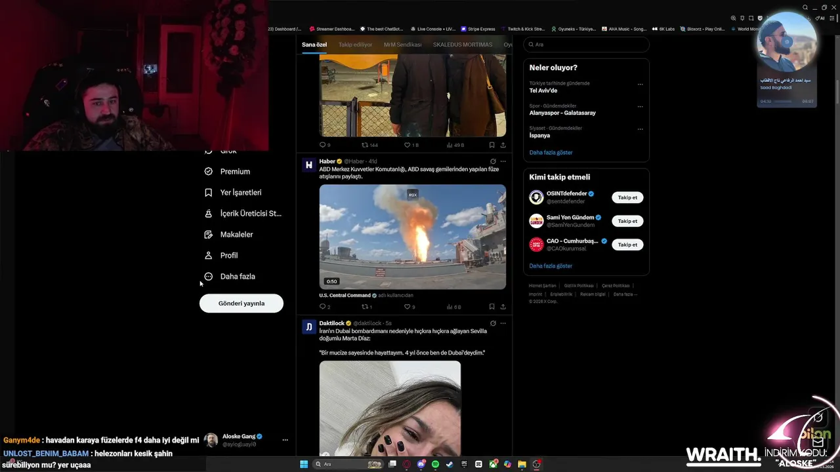Viewport: 840px width, 472px height.
Task: Open File Explorer from the taskbar
Action: click(x=522, y=464)
